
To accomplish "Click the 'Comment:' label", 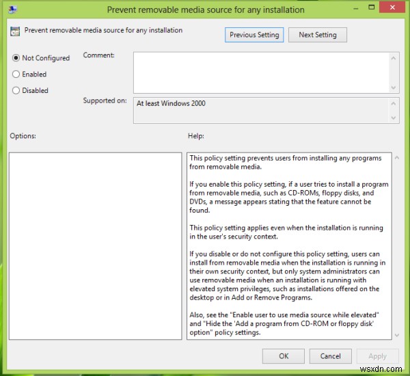I will pos(99,55).
